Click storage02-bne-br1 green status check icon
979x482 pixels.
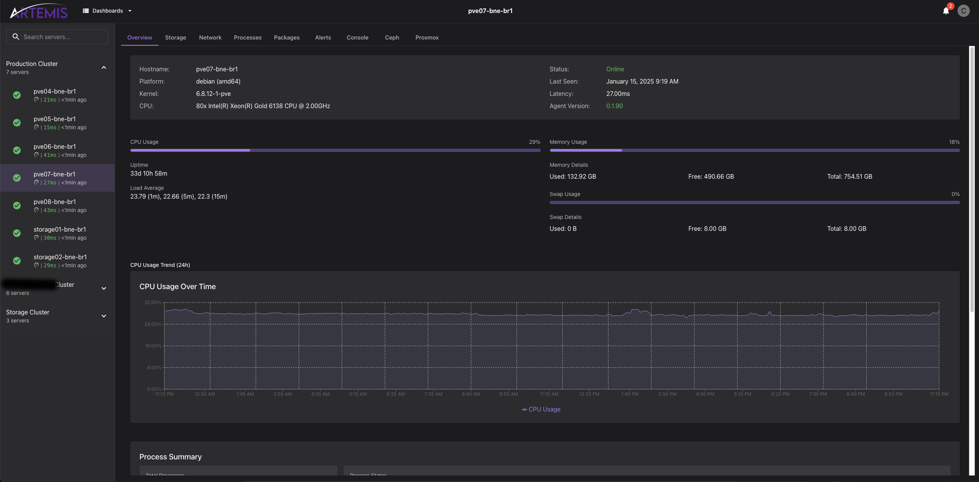(17, 261)
